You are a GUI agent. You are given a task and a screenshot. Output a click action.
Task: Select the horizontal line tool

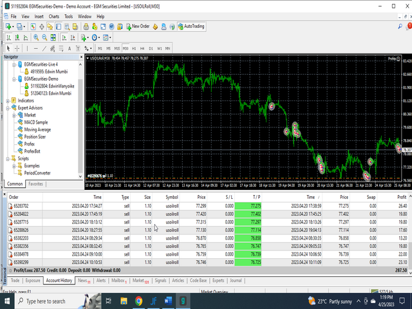coord(36,48)
